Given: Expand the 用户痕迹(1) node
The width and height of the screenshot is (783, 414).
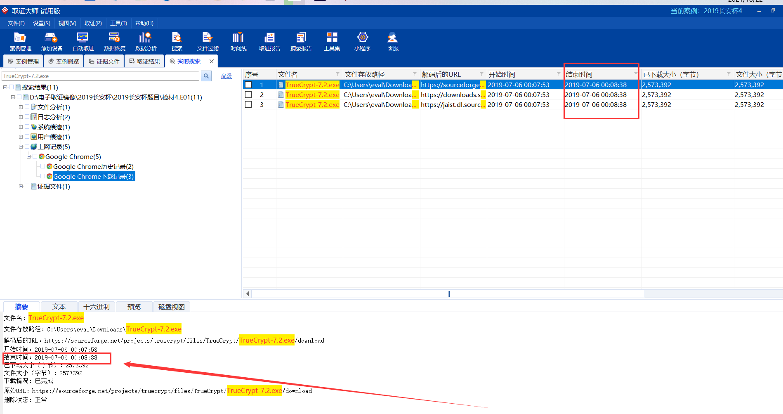Looking at the screenshot, I should [x=21, y=137].
